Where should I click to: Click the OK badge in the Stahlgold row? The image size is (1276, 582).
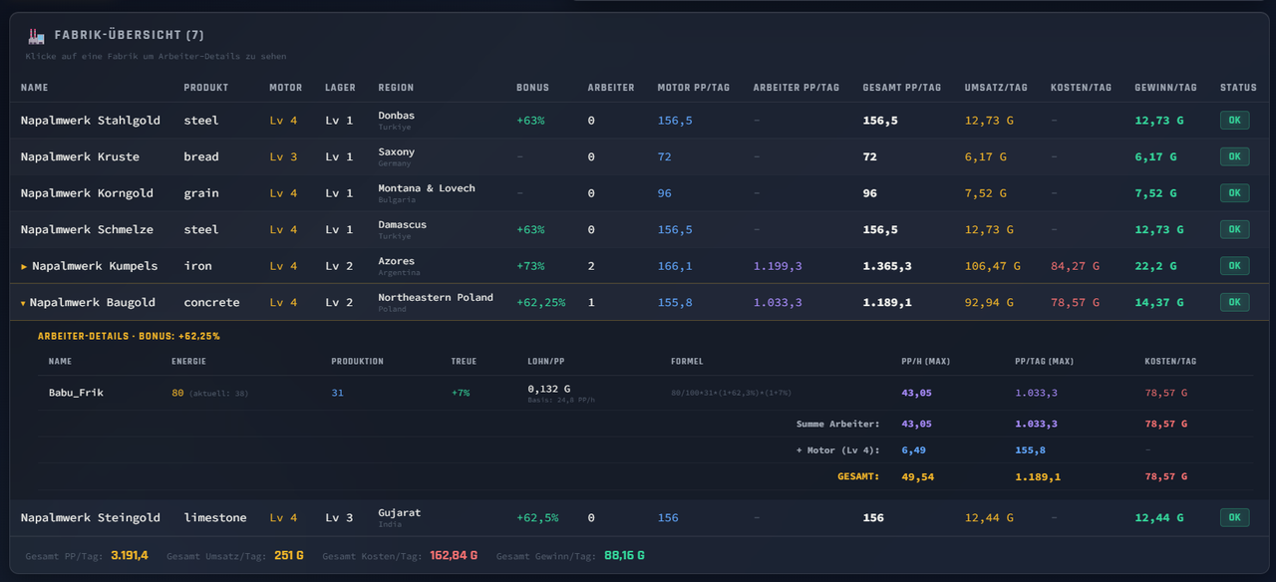point(1234,121)
